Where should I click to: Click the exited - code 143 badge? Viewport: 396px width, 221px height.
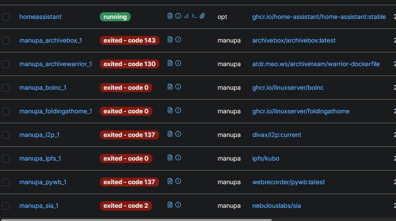(x=130, y=41)
